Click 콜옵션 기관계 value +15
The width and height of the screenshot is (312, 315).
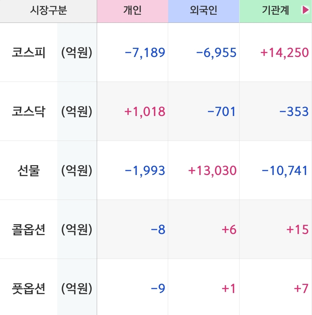tap(298, 230)
